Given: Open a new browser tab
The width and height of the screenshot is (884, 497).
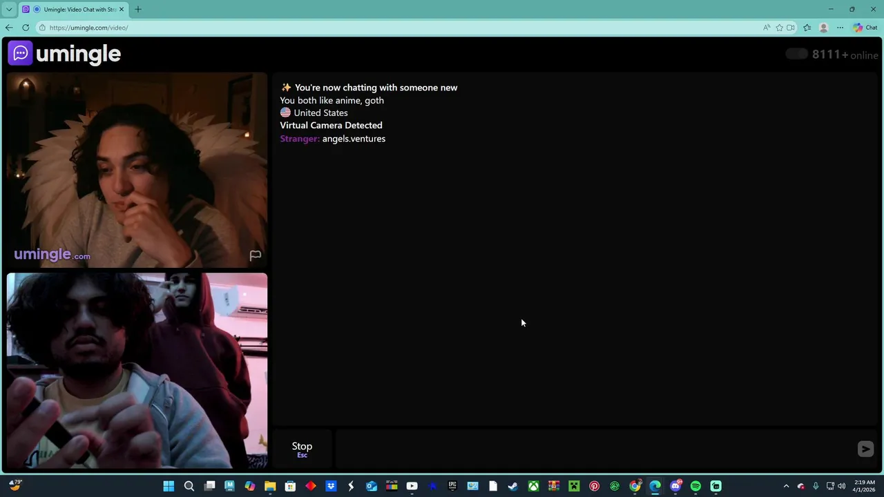Looking at the screenshot, I should click(x=138, y=10).
